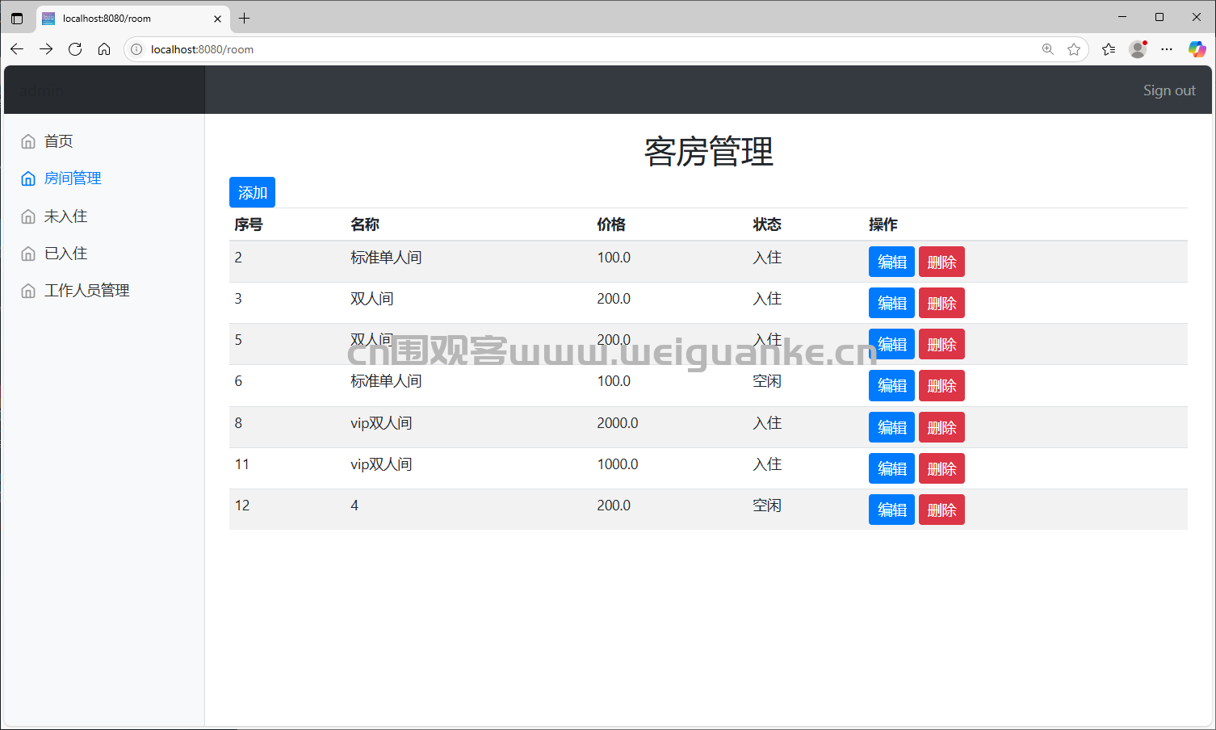Open 首页 in the sidebar

58,141
